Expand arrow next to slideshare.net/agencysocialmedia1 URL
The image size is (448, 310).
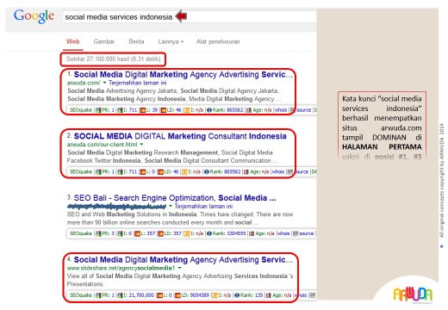click(x=179, y=268)
